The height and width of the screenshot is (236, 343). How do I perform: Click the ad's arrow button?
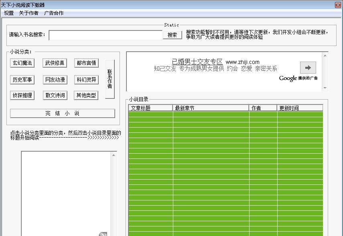point(308,68)
